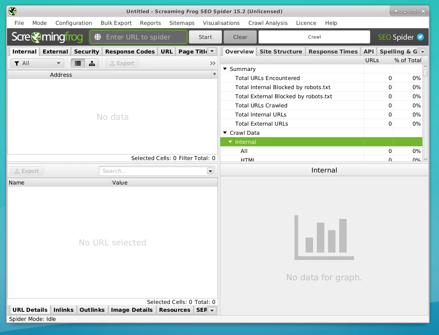This screenshot has width=439, height=335.
Task: Switch to list view icon
Action: pyautogui.click(x=78, y=63)
